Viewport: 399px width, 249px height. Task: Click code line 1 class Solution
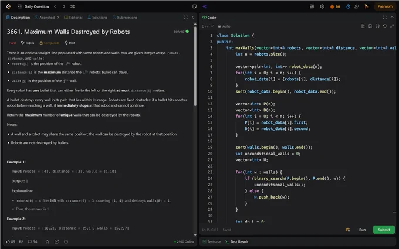(x=235, y=35)
